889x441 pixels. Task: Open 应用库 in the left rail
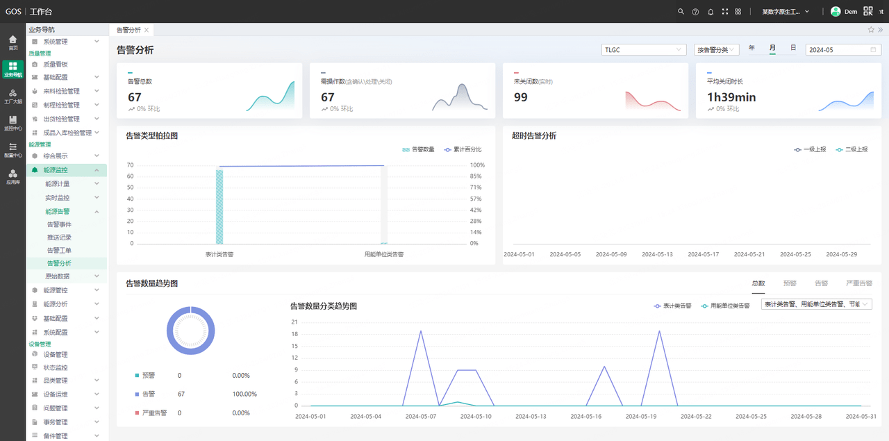click(x=13, y=177)
